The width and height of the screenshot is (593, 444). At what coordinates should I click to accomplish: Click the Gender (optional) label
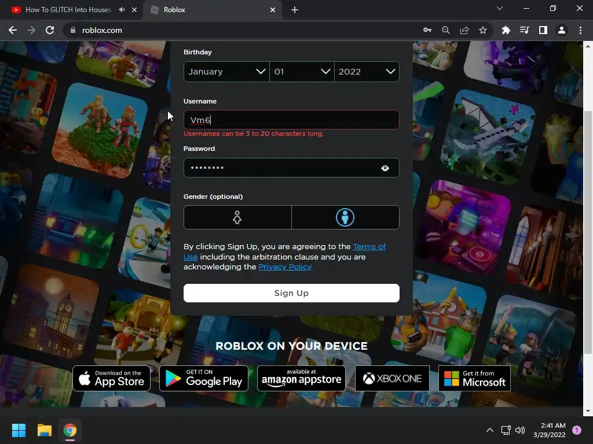[213, 197]
